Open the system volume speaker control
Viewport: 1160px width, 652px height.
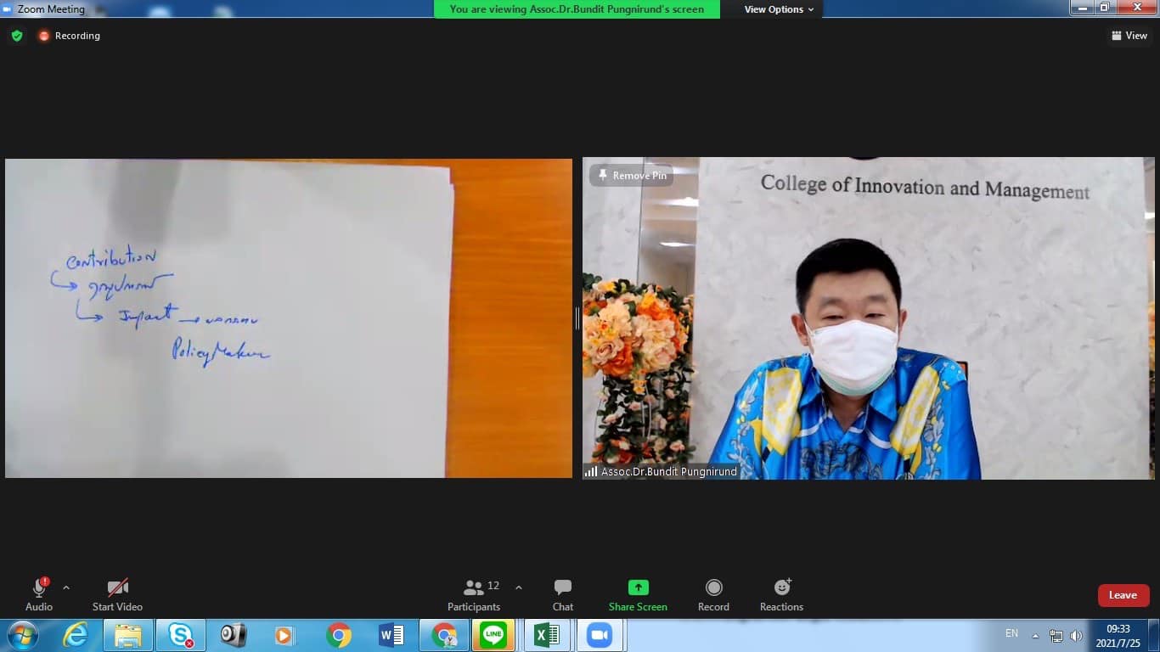[x=1077, y=635]
